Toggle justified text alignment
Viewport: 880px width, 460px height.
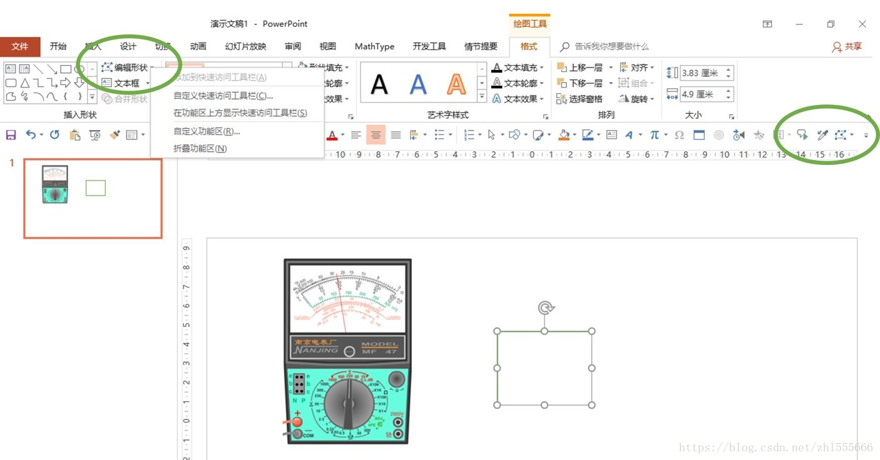tap(396, 134)
